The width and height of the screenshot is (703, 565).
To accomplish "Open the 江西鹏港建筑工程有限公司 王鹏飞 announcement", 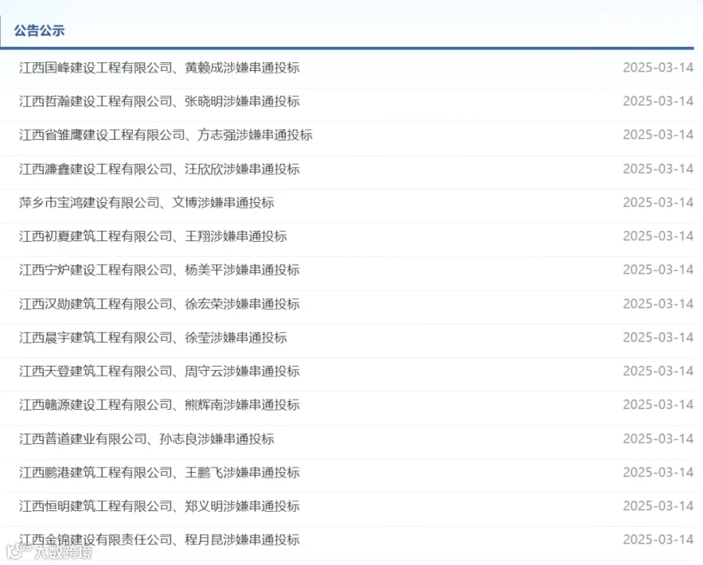I will click(x=159, y=472).
